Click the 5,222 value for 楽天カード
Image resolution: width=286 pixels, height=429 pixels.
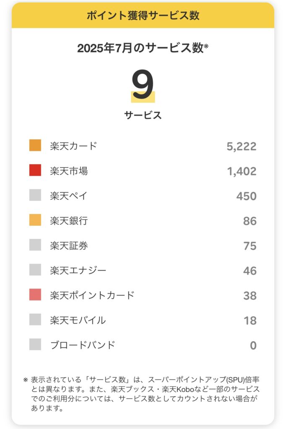tap(242, 146)
